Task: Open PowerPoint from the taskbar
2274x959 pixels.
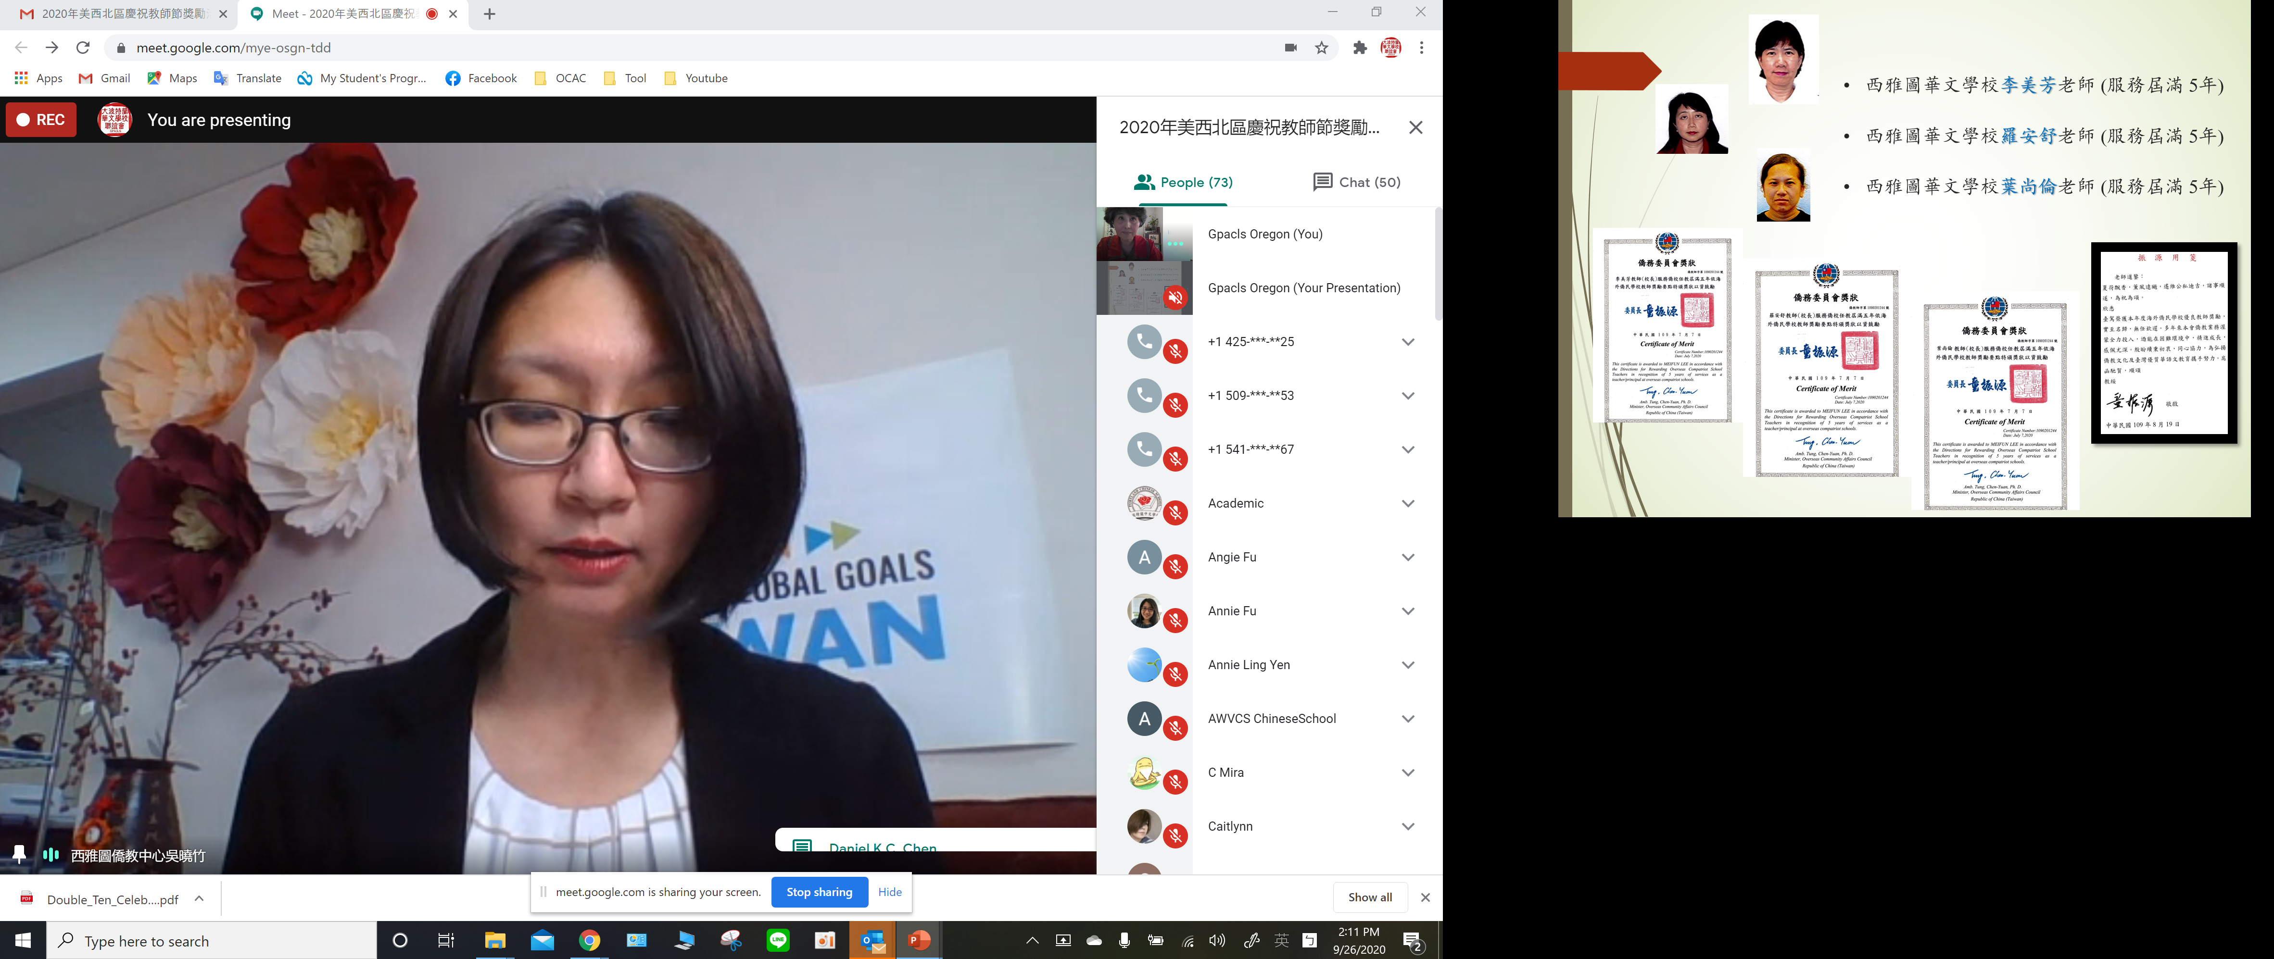Action: point(919,940)
